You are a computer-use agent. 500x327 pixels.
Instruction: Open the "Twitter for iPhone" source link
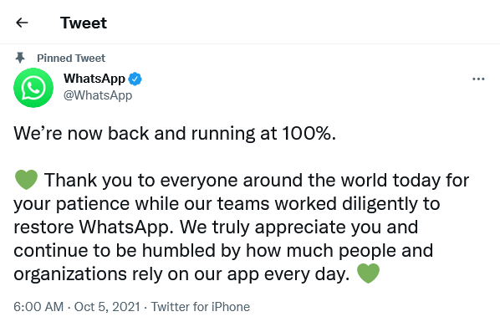coord(201,307)
